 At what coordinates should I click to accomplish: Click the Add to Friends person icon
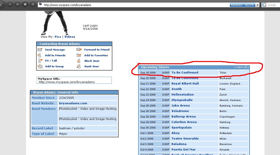[x=40, y=55]
